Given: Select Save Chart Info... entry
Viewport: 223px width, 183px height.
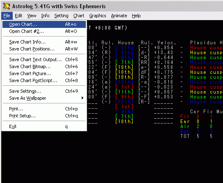Looking at the screenshot, I should (44, 42).
